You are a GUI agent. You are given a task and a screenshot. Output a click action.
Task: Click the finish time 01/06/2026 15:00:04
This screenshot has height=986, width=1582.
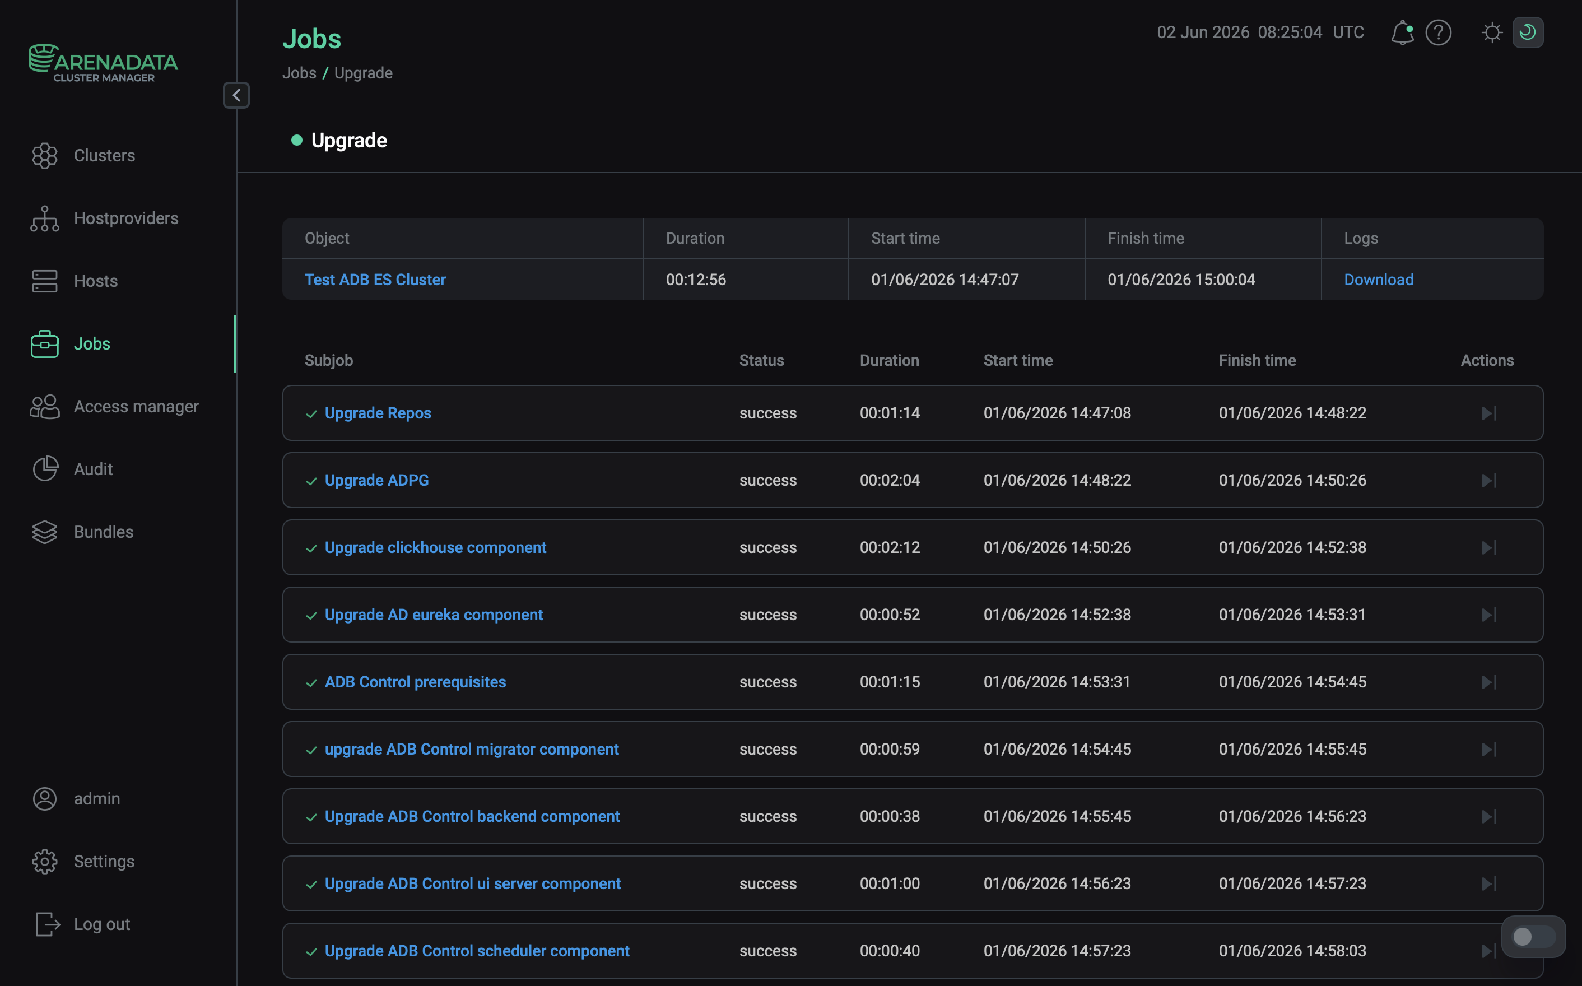[1181, 279]
